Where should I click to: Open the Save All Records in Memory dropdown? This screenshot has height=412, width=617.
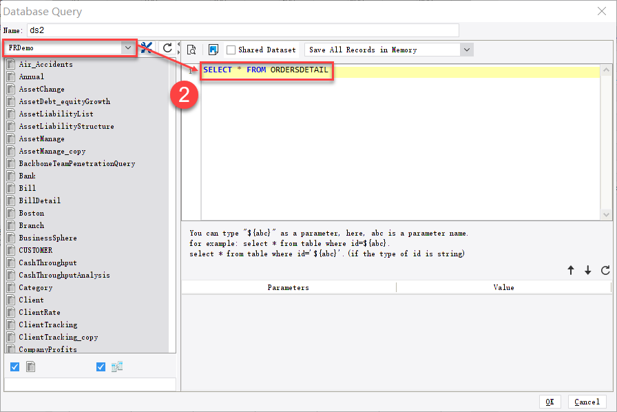[x=468, y=49]
